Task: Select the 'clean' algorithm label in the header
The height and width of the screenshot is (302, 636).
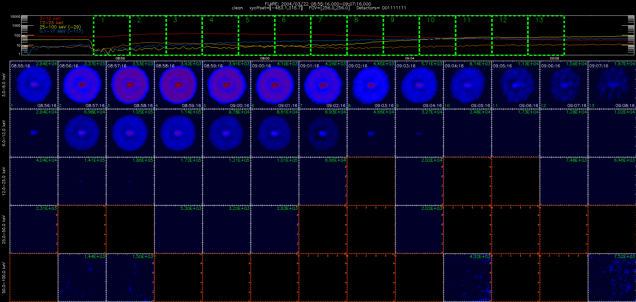Action: click(237, 8)
